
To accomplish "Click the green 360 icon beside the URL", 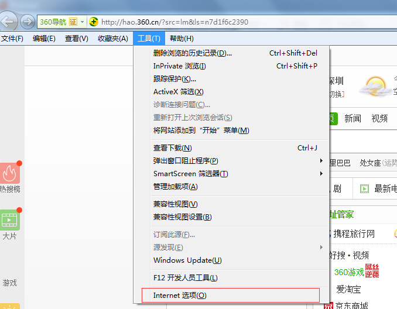I will tap(94, 22).
